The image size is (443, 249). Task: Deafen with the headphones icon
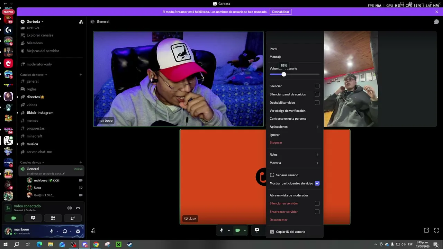pos(65,231)
